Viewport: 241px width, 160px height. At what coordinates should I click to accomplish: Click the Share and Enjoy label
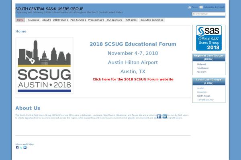tap(25, 144)
